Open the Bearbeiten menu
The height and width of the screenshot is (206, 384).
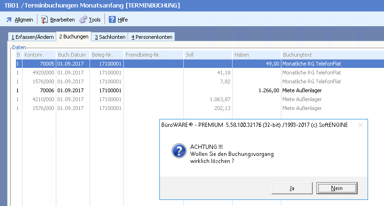click(61, 20)
